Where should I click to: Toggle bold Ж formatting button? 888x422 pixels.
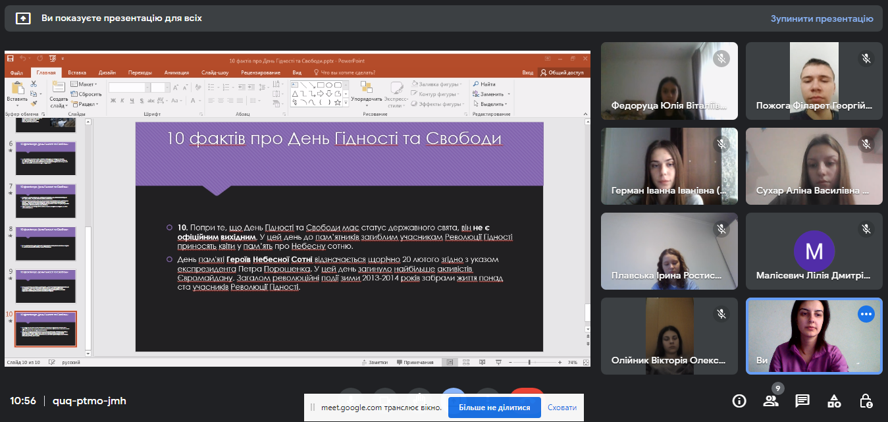point(113,101)
